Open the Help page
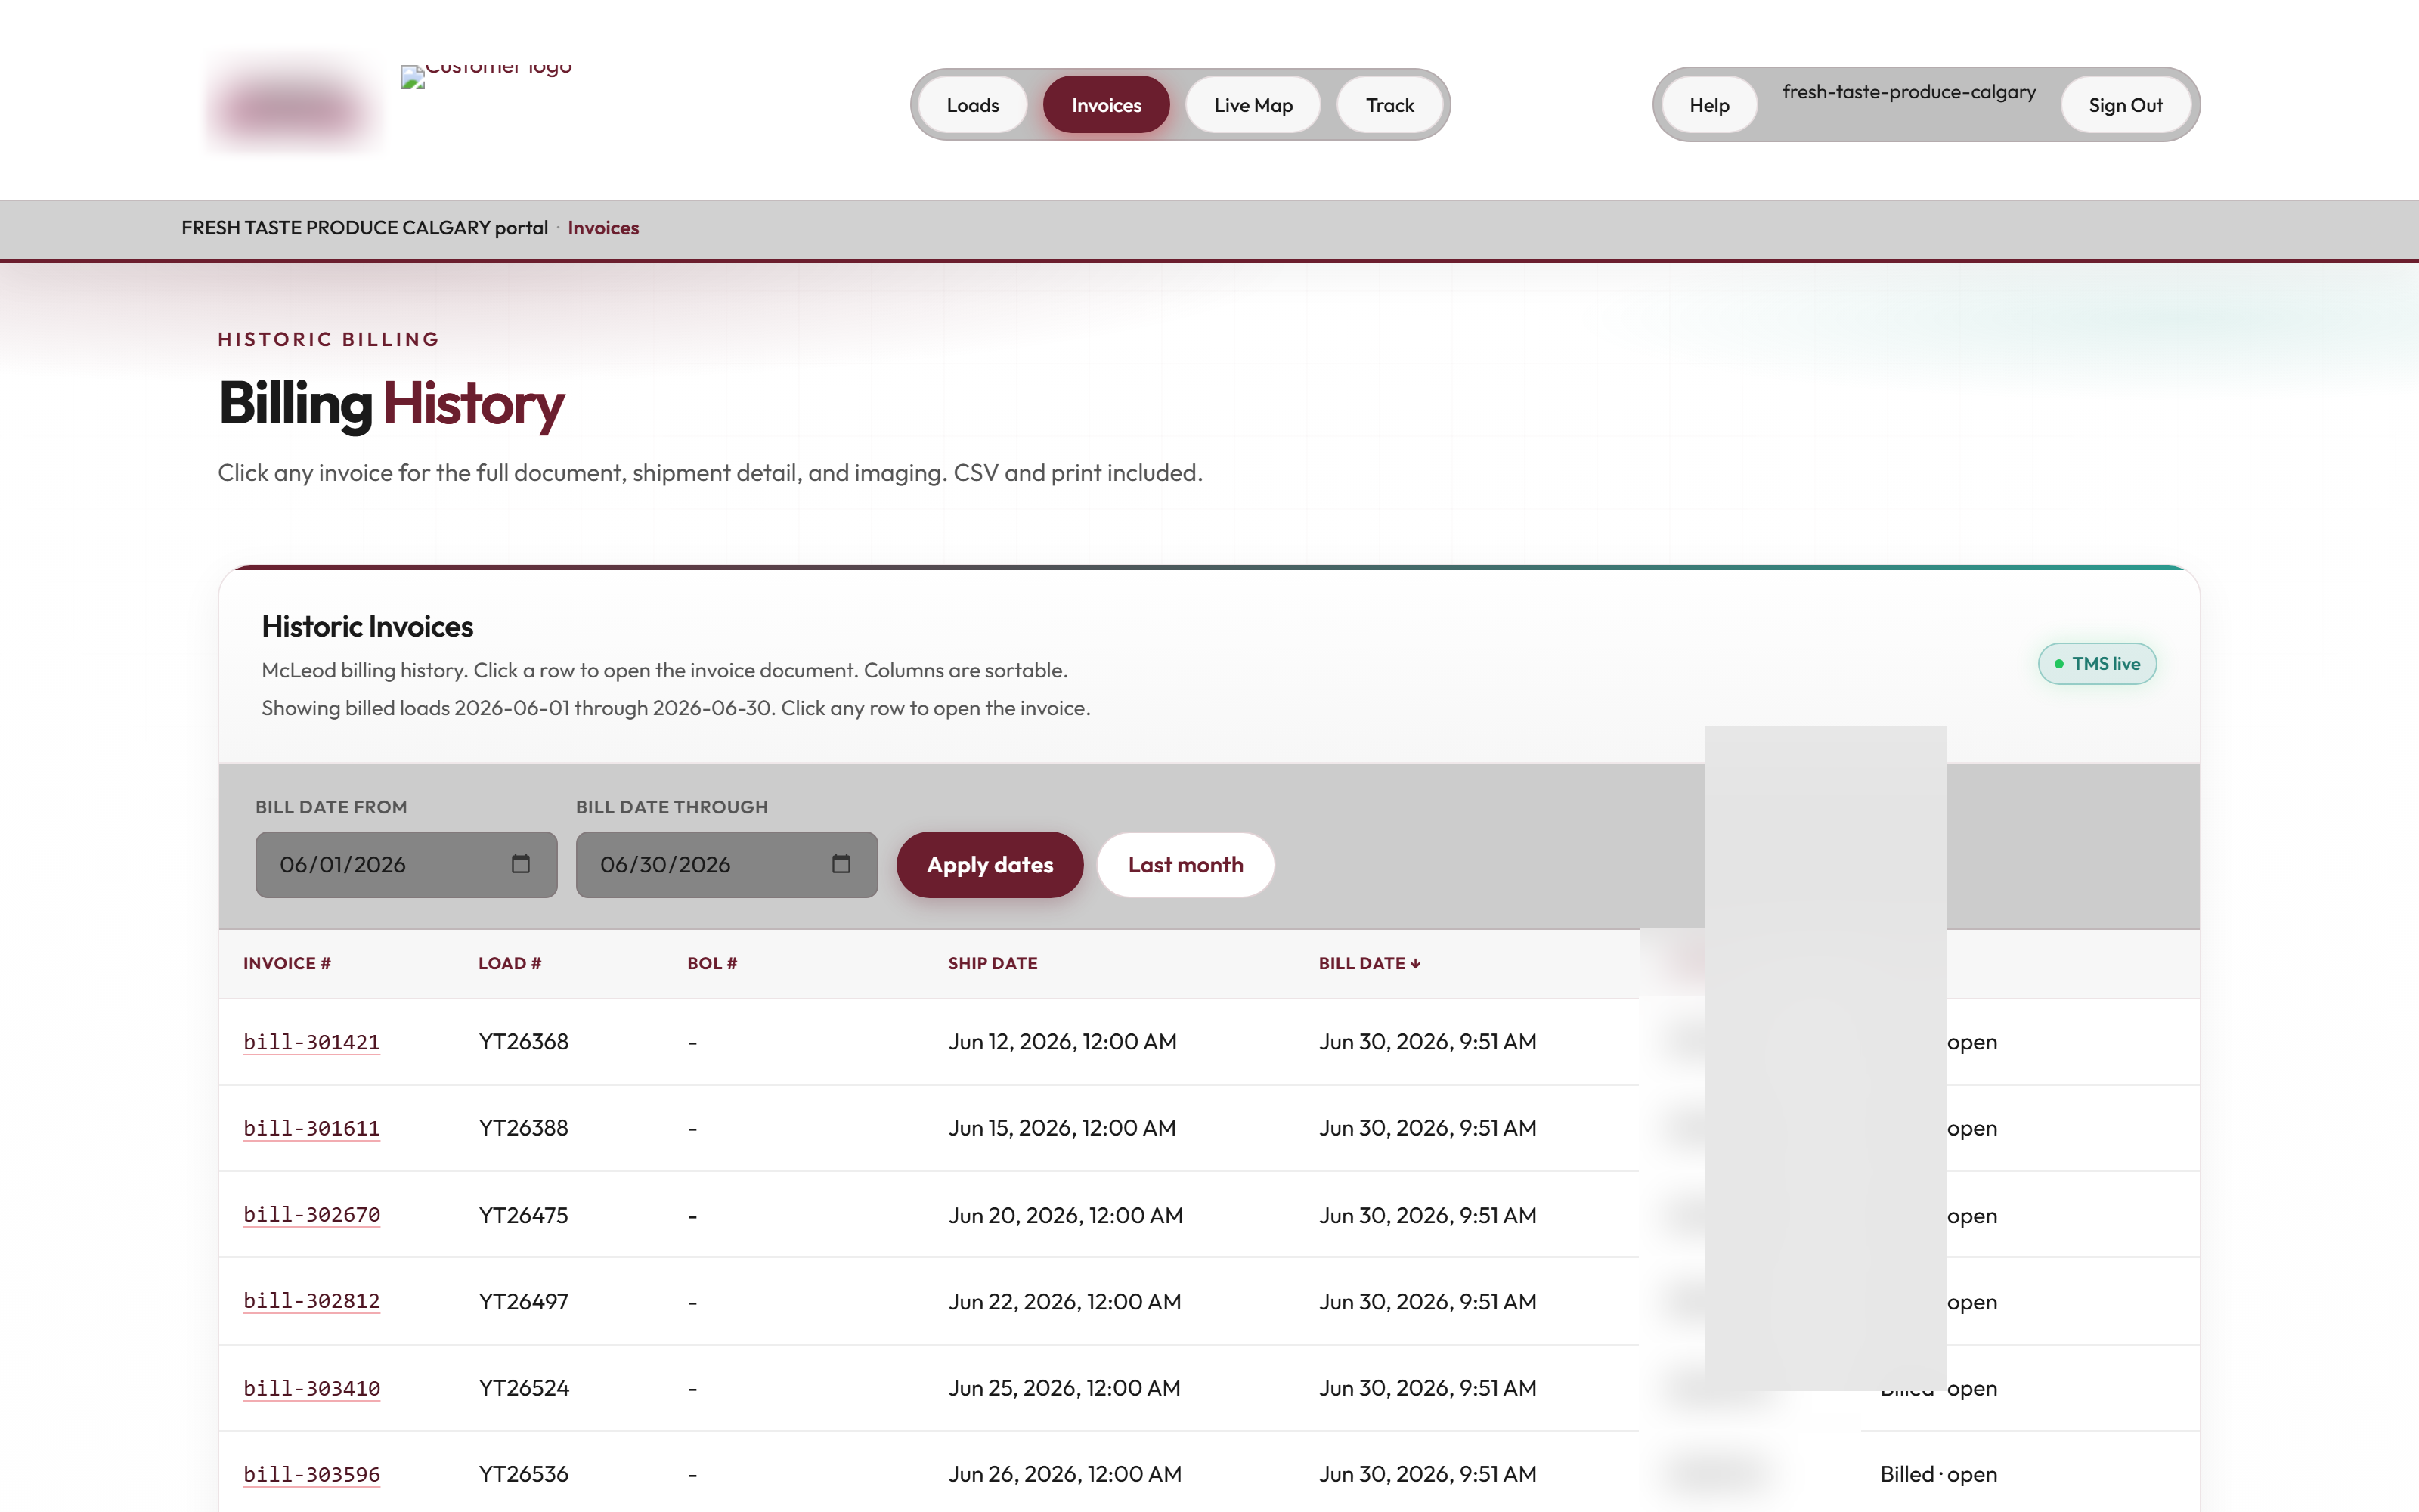The height and width of the screenshot is (1512, 2419). pos(1708,105)
